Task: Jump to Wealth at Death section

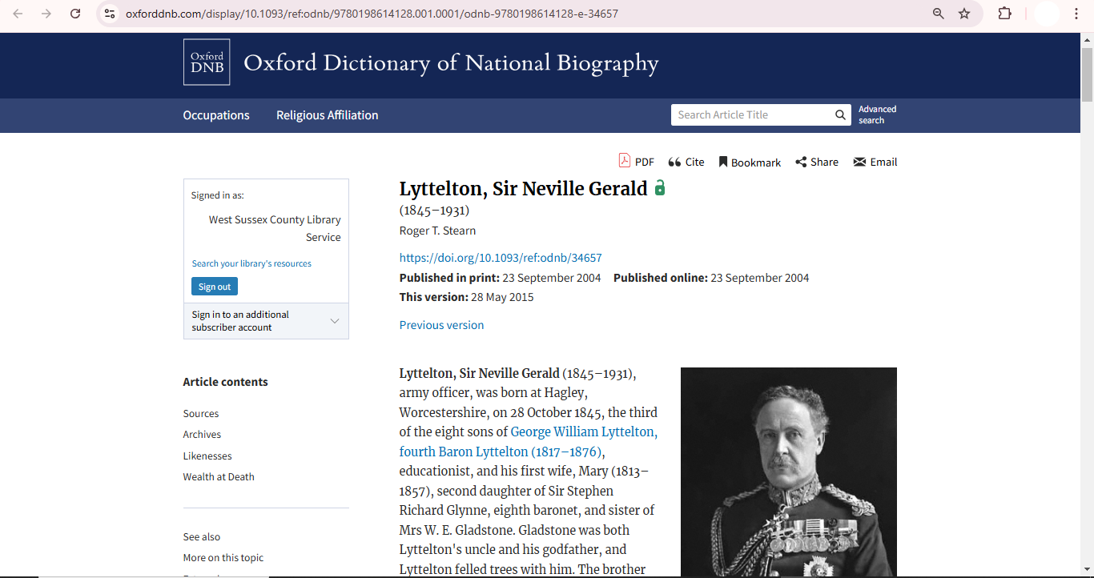Action: (x=219, y=477)
